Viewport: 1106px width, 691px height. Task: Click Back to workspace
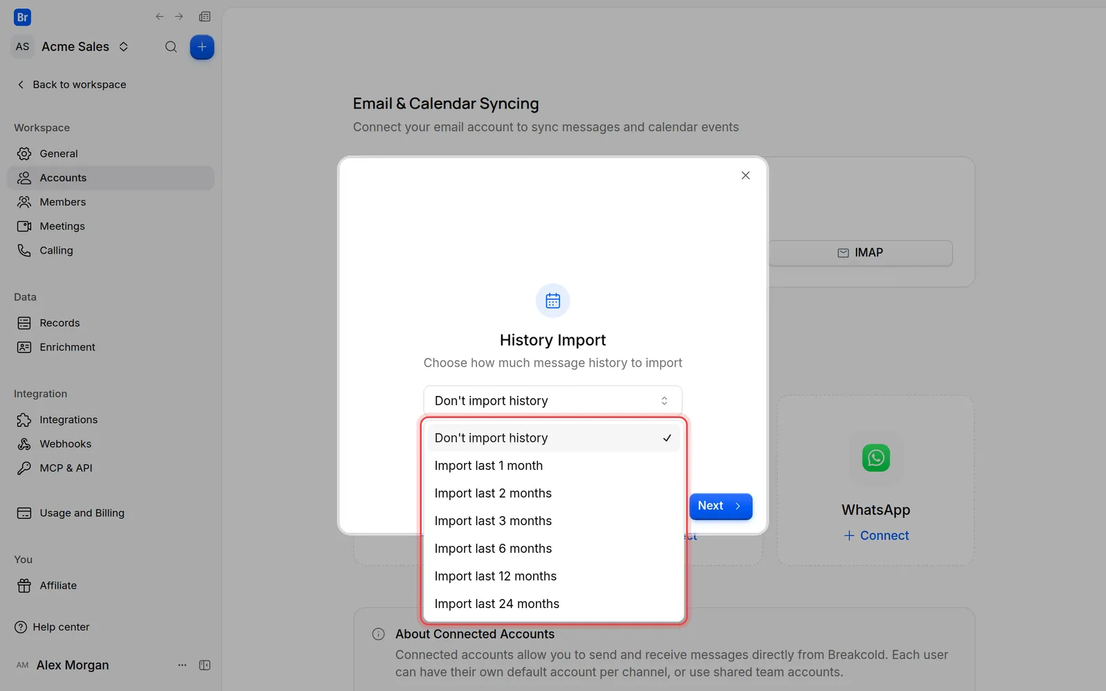click(71, 84)
